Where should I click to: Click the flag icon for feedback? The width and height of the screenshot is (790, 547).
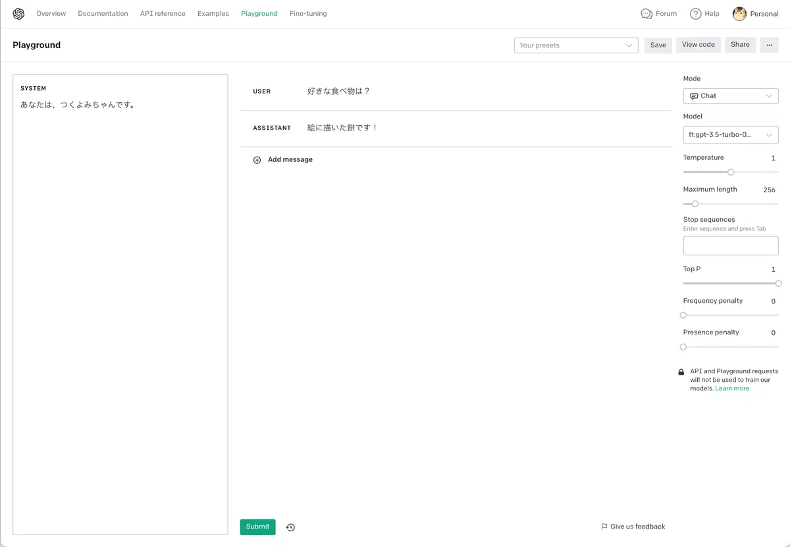click(x=604, y=527)
